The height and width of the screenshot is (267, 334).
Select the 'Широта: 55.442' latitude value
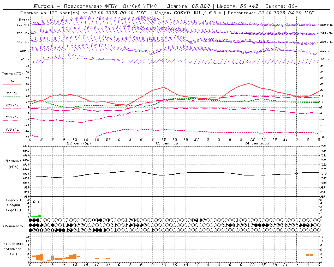coord(237,6)
